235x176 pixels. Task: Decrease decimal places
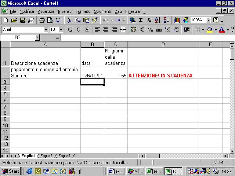coord(176,29)
